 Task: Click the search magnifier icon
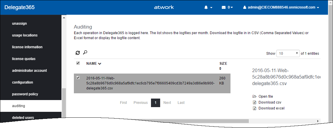85,53
